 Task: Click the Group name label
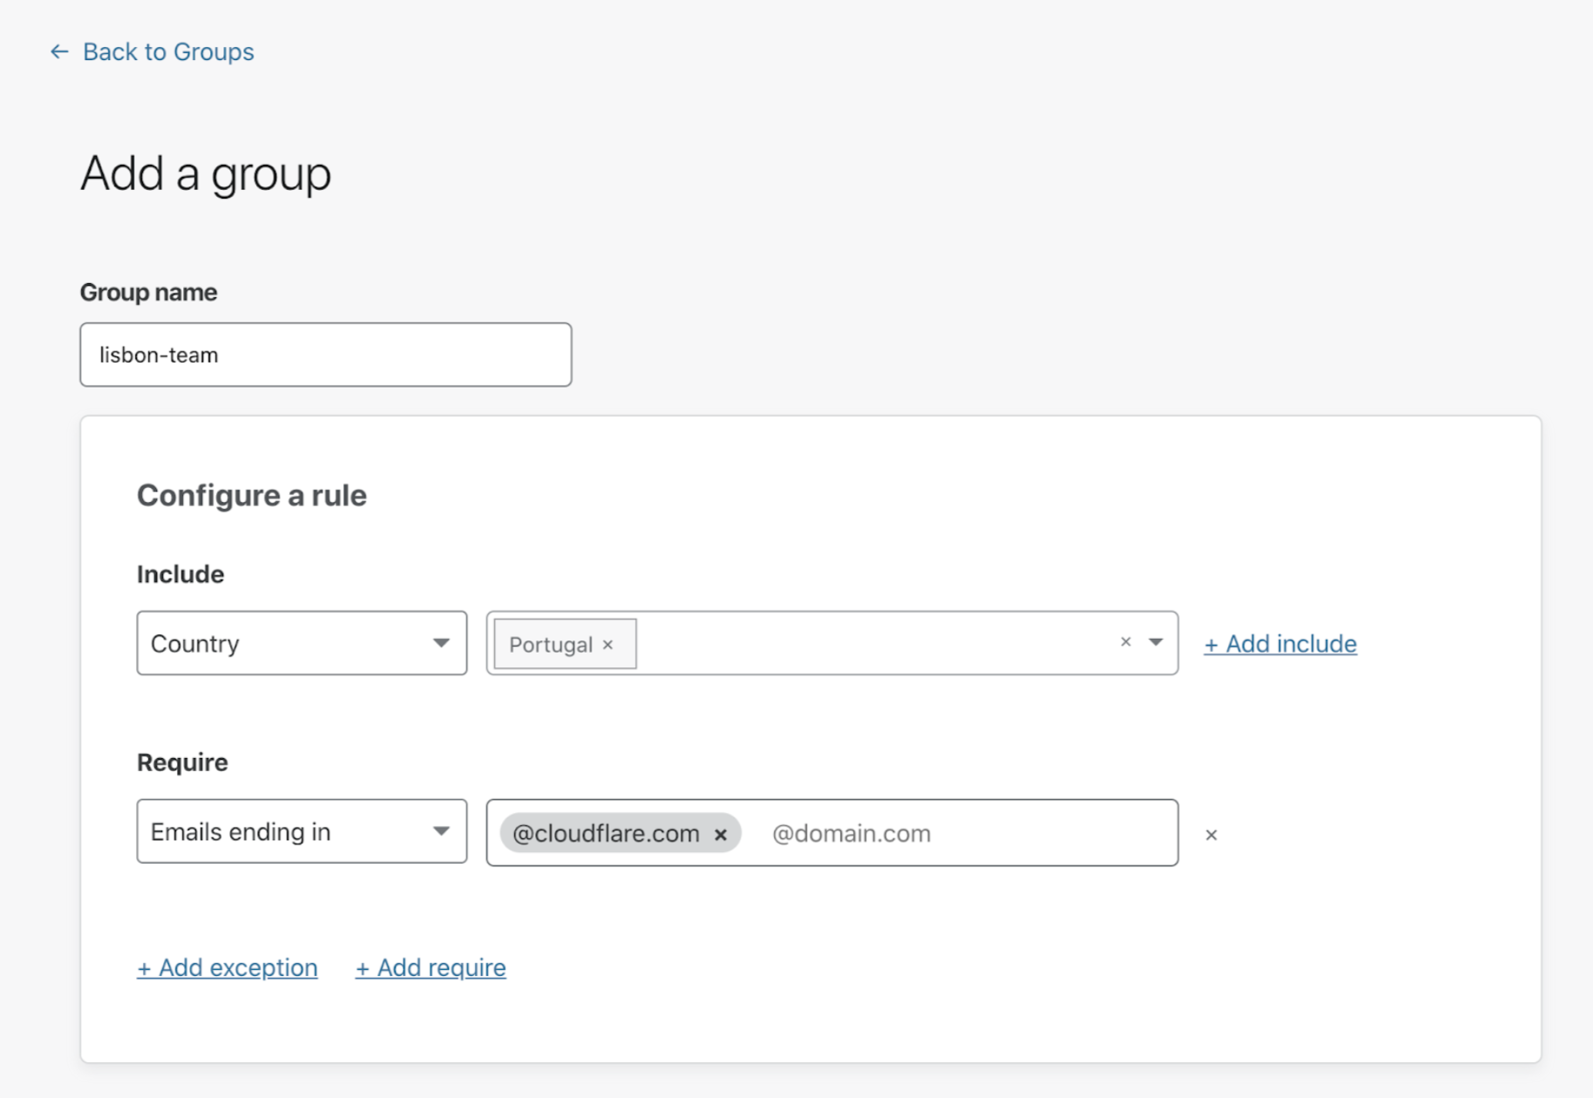pos(149,292)
